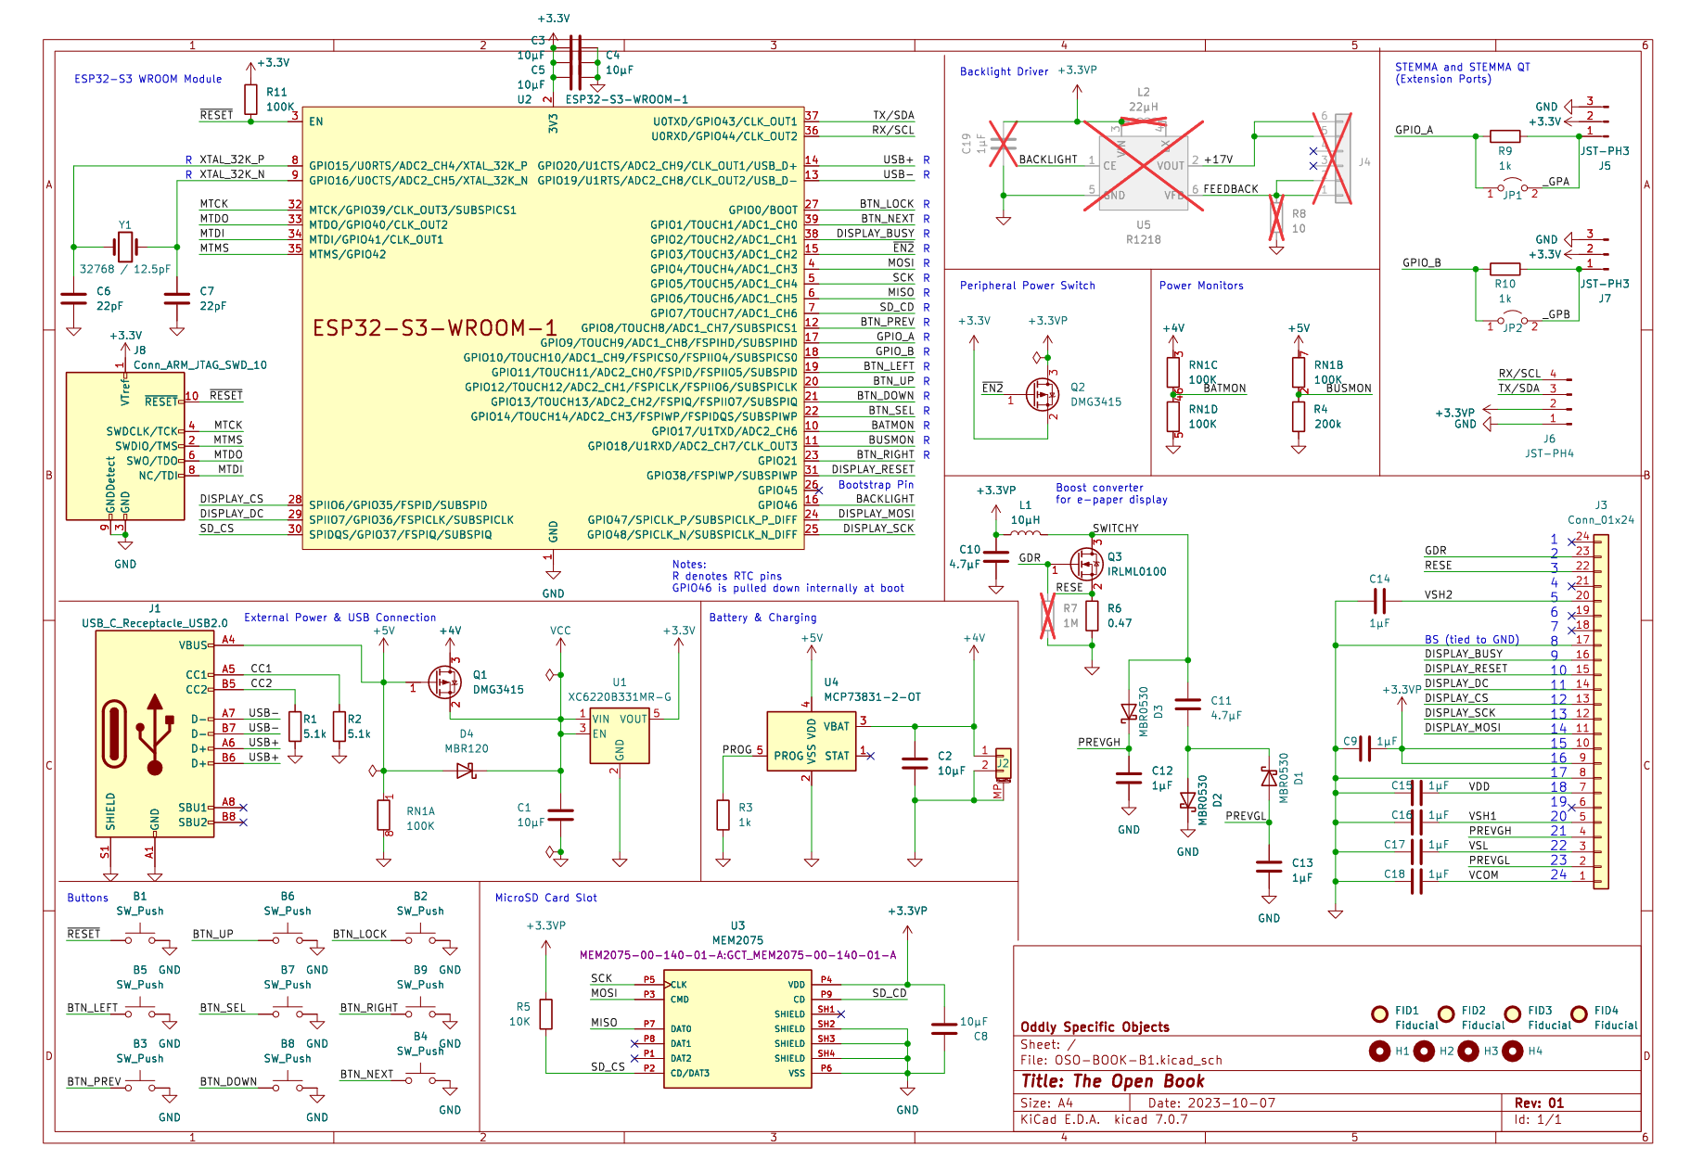Click the D3 MBR0530 diode symbol
This screenshot has width=1690, height=1173.
pyautogui.click(x=1129, y=712)
